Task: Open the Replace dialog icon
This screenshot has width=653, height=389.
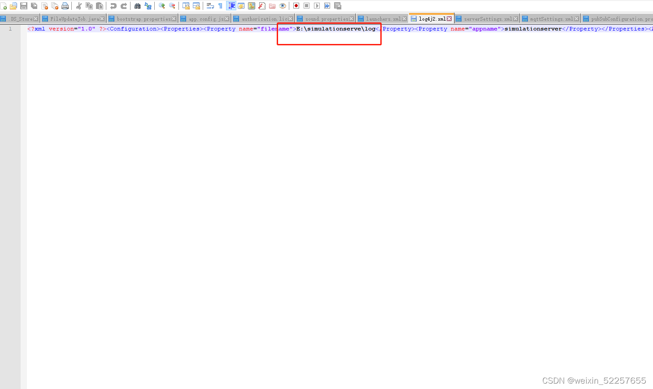Action: [148, 6]
